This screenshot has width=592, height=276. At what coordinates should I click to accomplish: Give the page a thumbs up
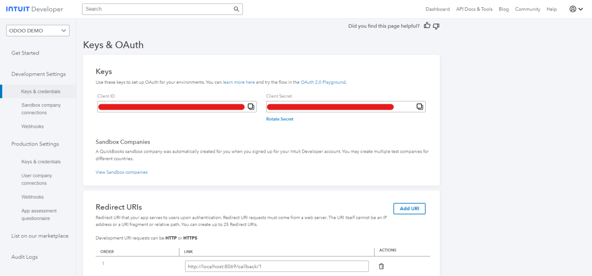coord(427,26)
